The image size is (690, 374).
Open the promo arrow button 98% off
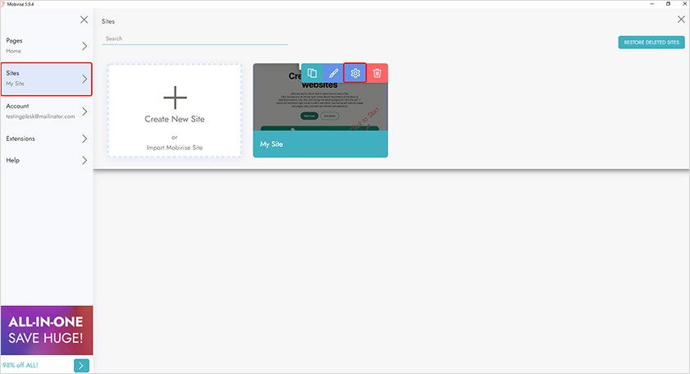[x=81, y=366]
